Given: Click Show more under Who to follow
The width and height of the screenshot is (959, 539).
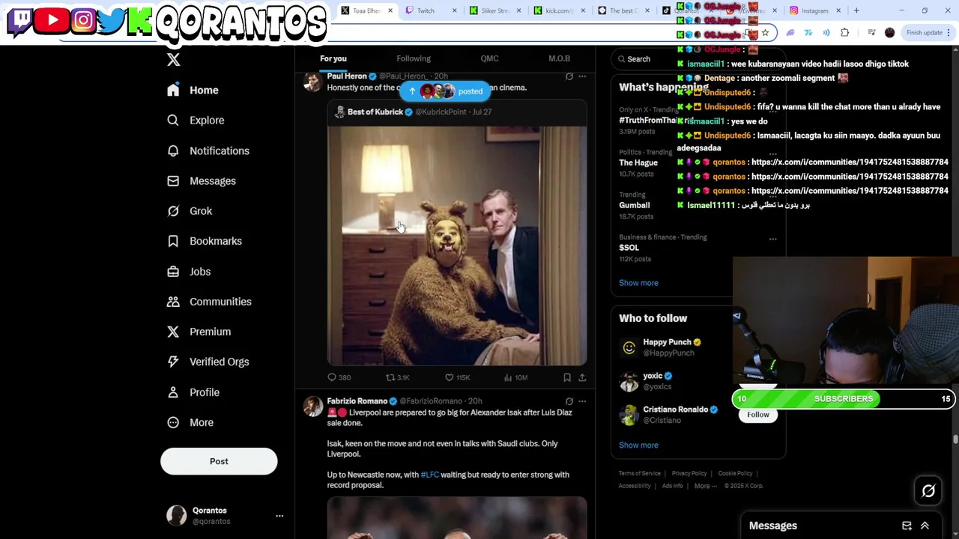Looking at the screenshot, I should [x=638, y=445].
